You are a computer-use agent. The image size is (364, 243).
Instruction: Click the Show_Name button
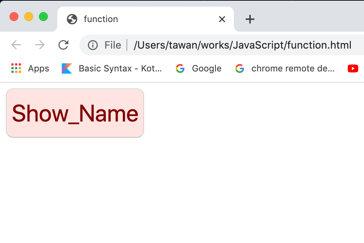[x=75, y=113]
